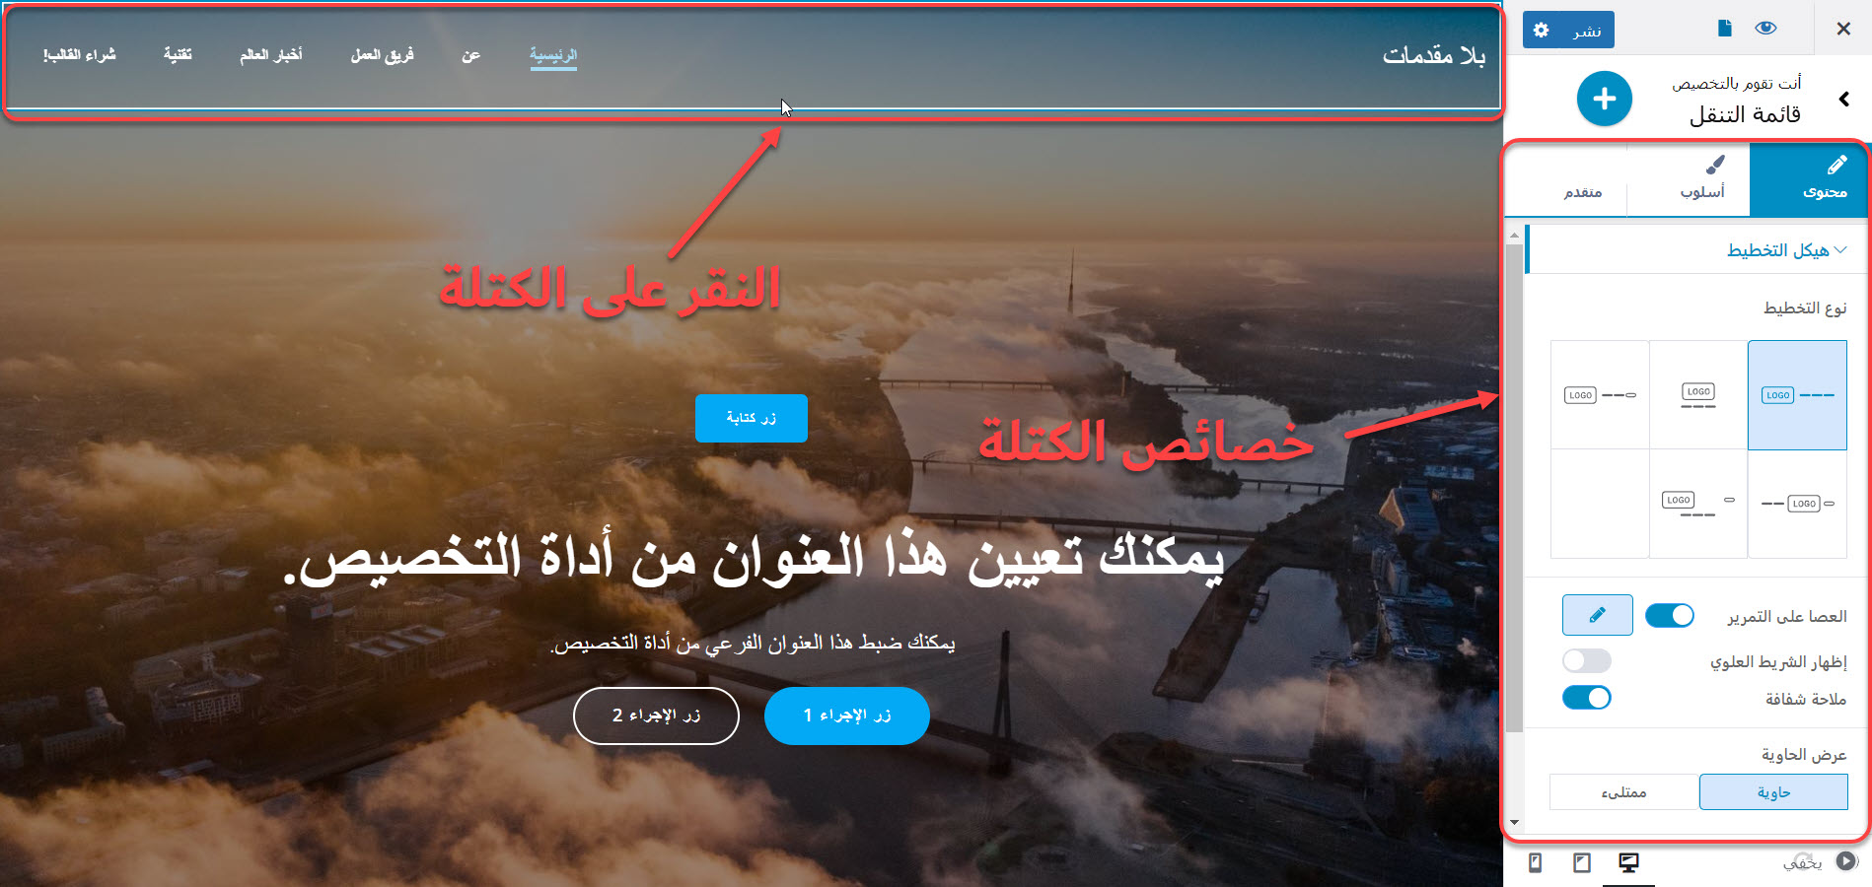Switch to tablet device preview icon
Viewport: 1872px width, 887px height.
[x=1582, y=863]
